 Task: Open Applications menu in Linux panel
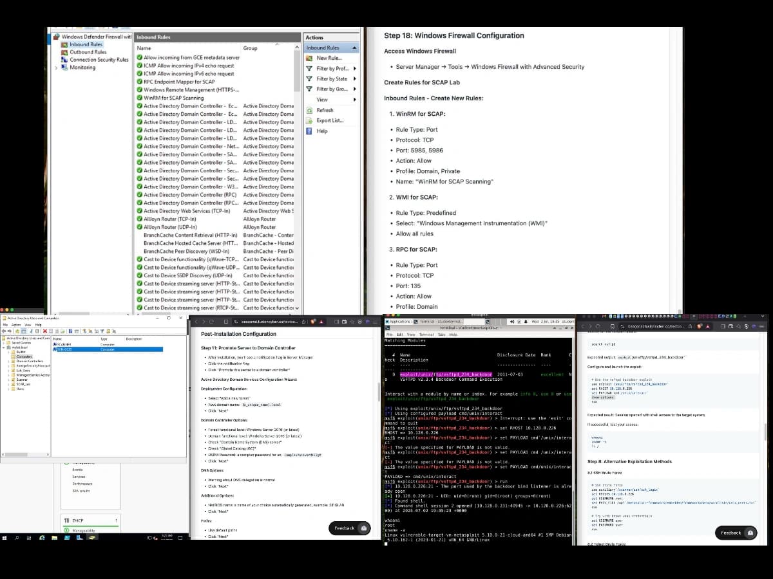400,321
